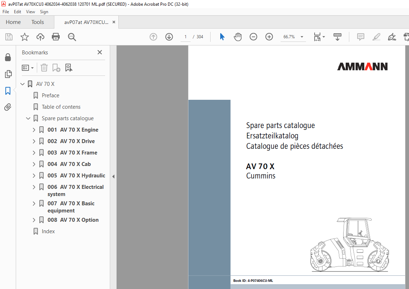Expand the 001 AV 70 X Engine bookmark

(34, 130)
